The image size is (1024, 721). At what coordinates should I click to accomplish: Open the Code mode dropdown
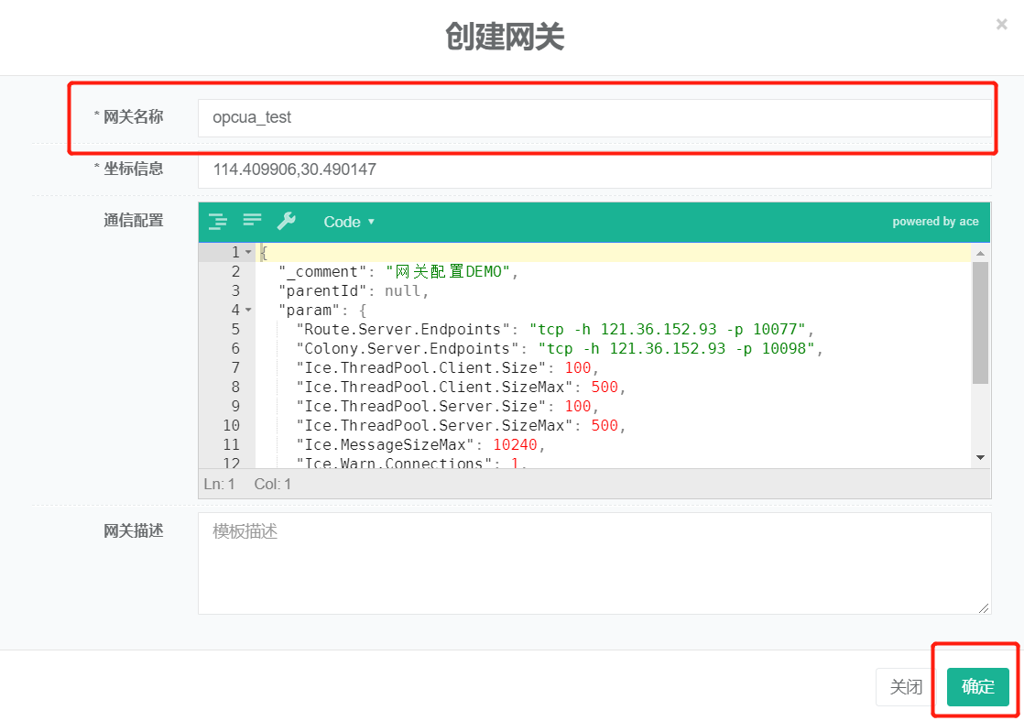click(x=349, y=222)
